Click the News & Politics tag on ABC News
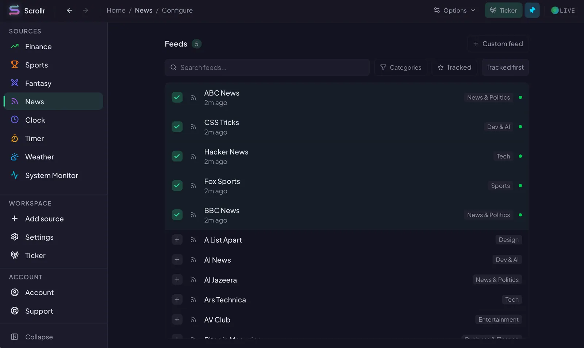 488,97
